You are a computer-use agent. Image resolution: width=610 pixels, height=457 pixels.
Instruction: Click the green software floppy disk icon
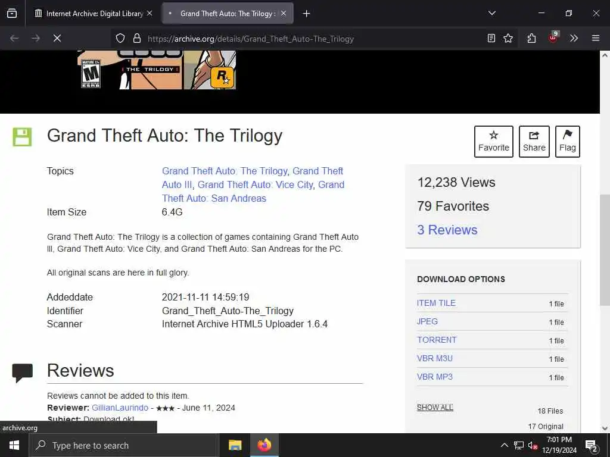22,137
